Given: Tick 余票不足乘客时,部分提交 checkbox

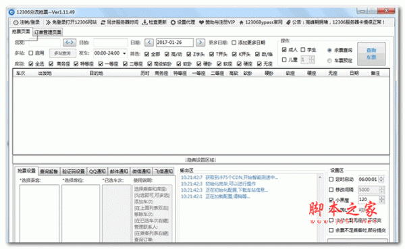Looking at the screenshot, I should [x=331, y=230].
